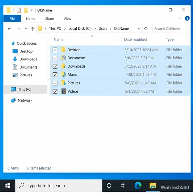The width and height of the screenshot is (193, 194).
Task: Click This PC in the address breadcrumb
Action: [x=55, y=28]
